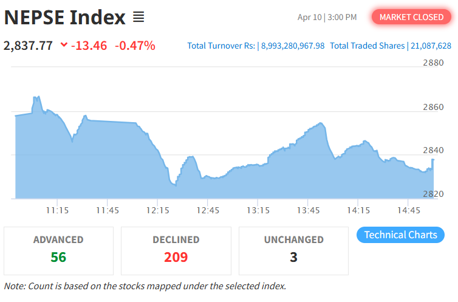Click the 13:45 time label on chart axis
This screenshot has width=458, height=302.
pyautogui.click(x=308, y=210)
